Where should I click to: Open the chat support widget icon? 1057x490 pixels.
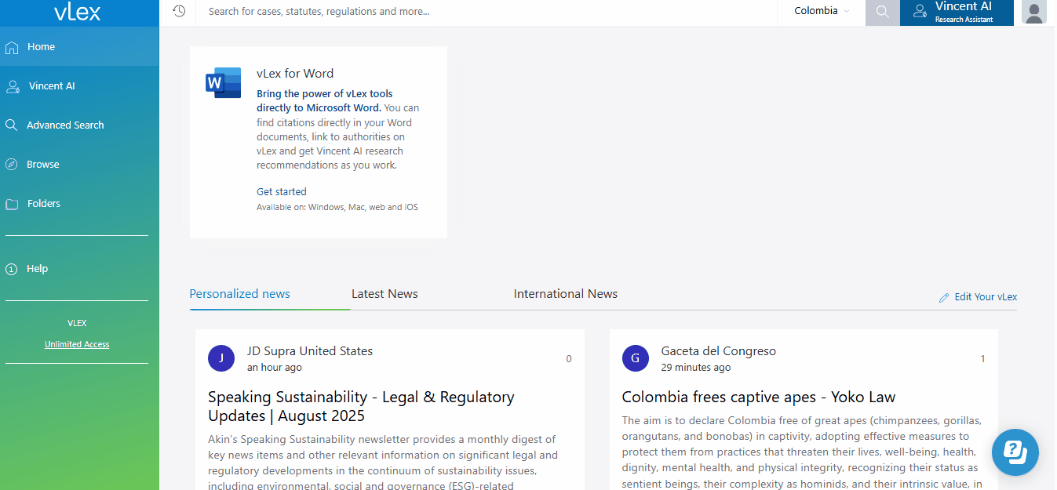(1015, 452)
